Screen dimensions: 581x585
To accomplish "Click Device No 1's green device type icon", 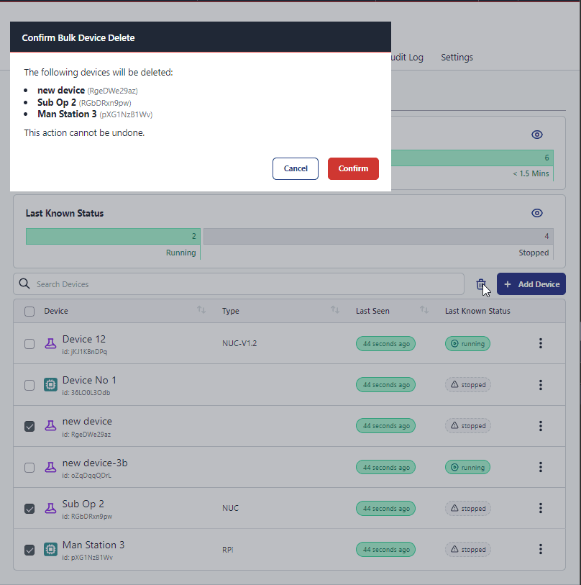I will pyautogui.click(x=50, y=384).
